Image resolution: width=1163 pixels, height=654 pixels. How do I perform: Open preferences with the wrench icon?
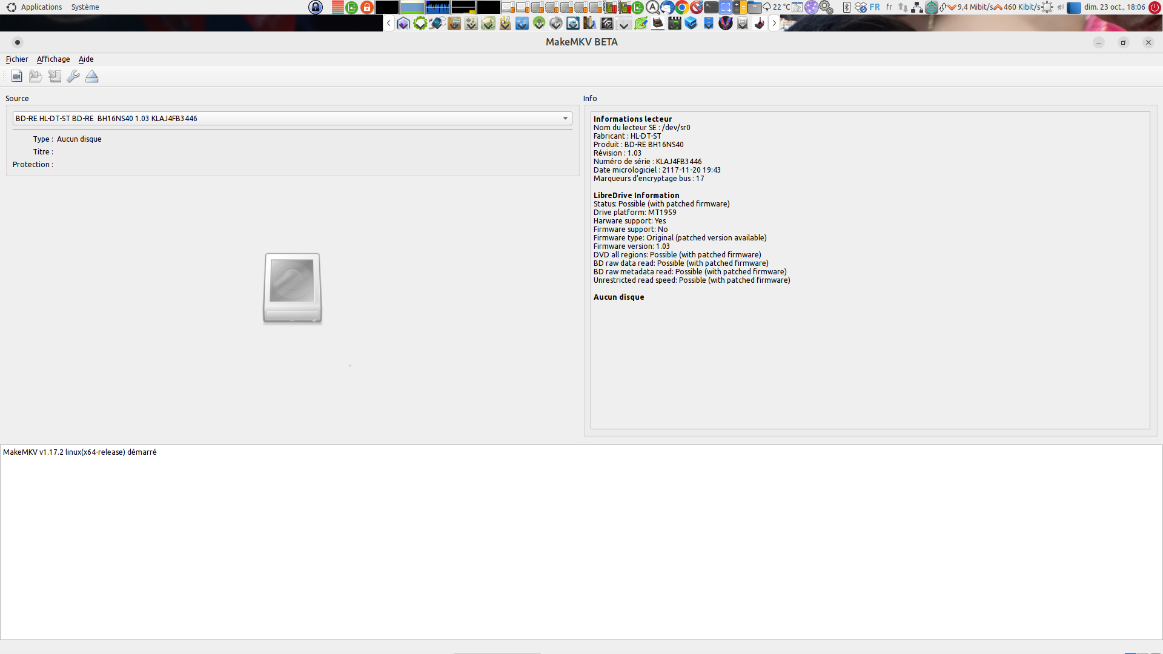pyautogui.click(x=73, y=76)
